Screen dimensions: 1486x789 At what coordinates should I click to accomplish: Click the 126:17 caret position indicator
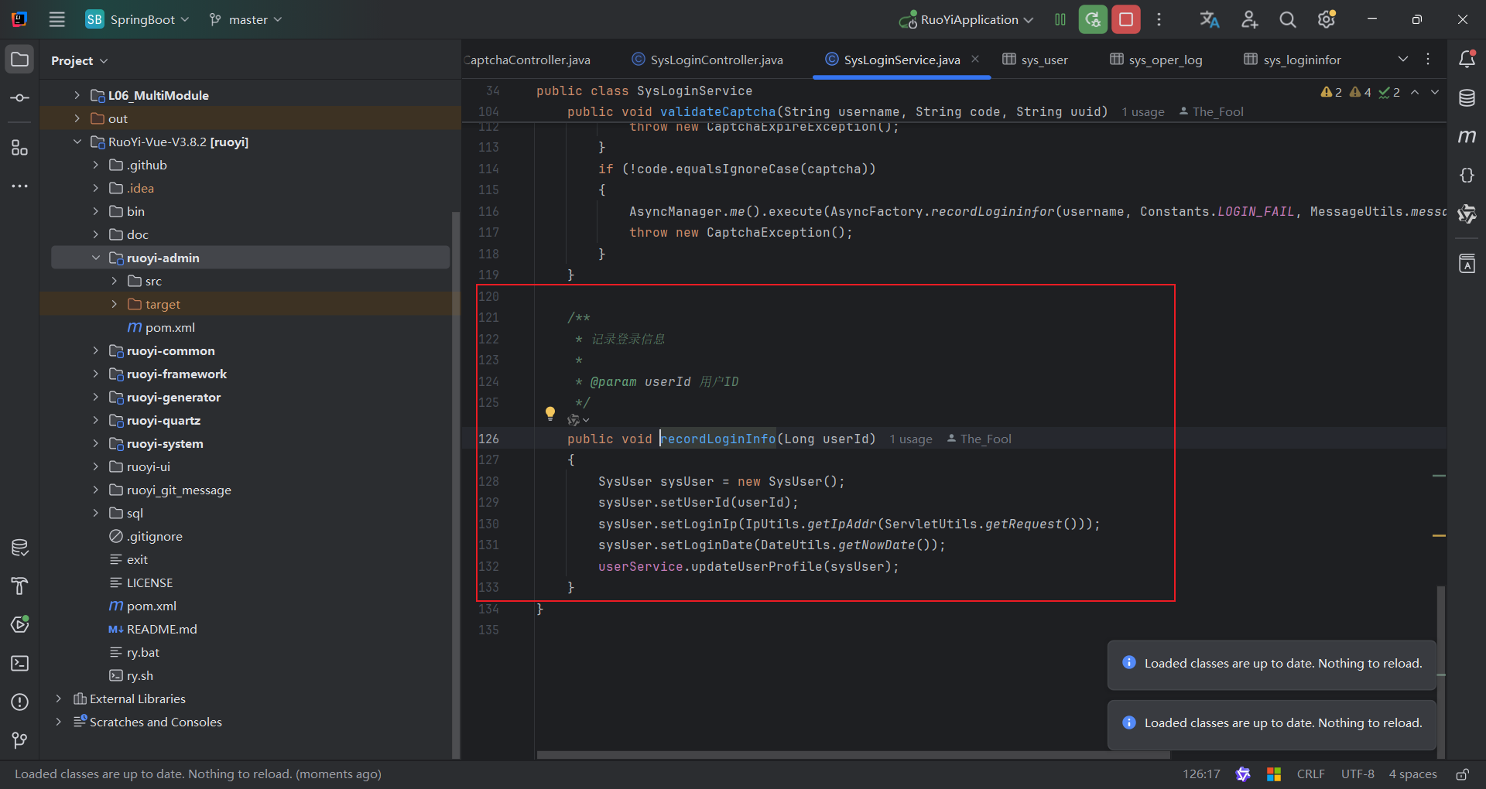click(1201, 774)
